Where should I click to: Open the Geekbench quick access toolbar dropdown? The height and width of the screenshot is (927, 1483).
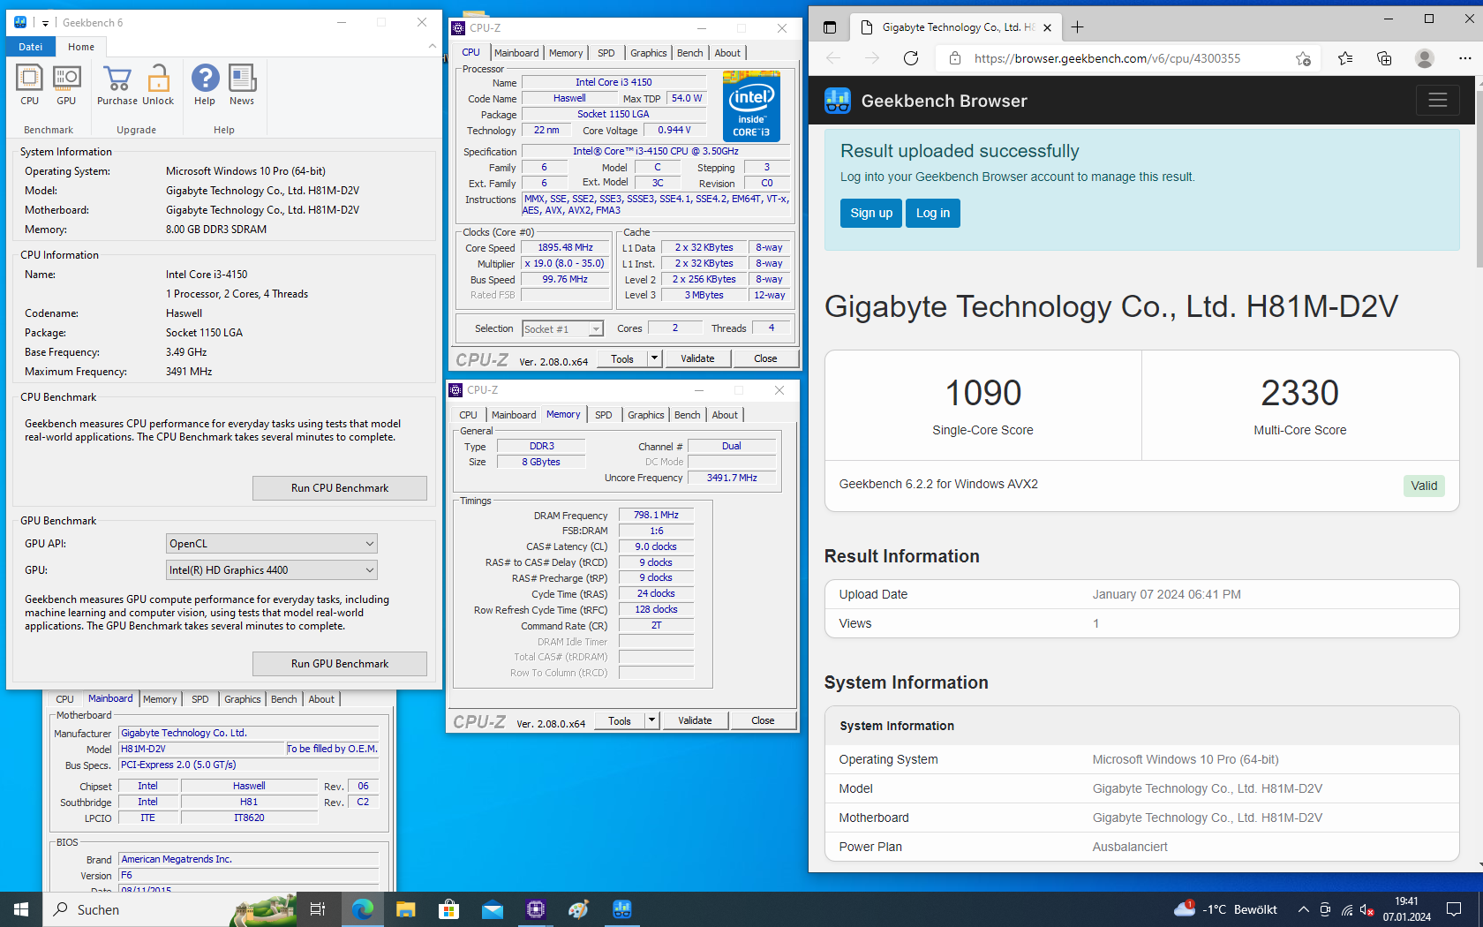click(x=45, y=23)
